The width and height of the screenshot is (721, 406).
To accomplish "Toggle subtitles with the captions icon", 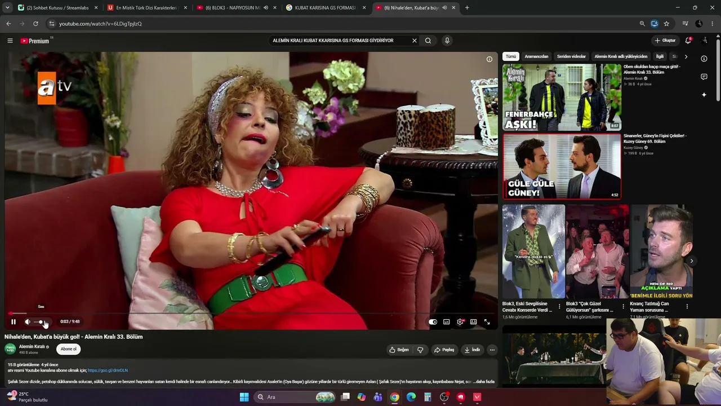I will point(447,322).
